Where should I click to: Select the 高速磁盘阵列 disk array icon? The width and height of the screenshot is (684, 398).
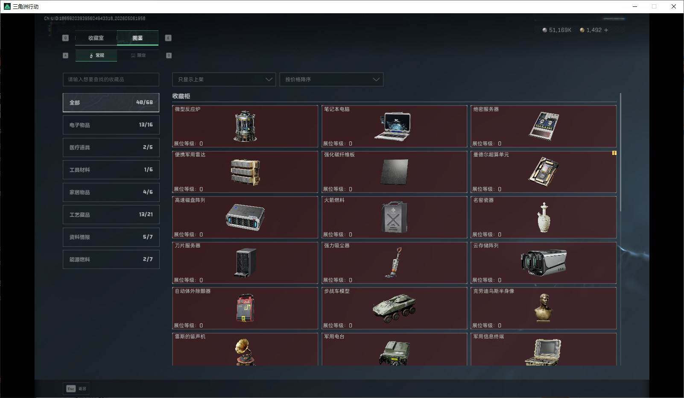coord(245,217)
